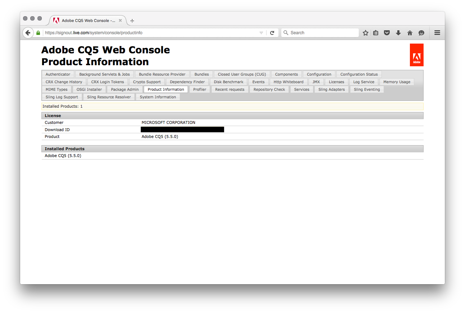Go to the Events tab
The image size is (465, 313).
coord(259,82)
